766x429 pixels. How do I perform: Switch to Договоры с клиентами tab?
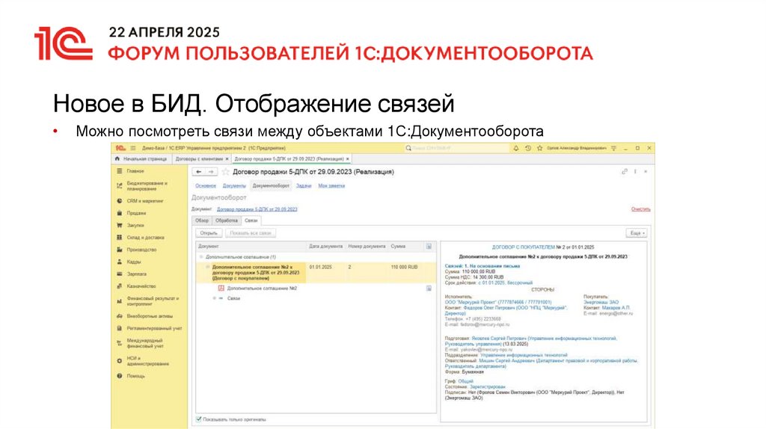pos(199,159)
